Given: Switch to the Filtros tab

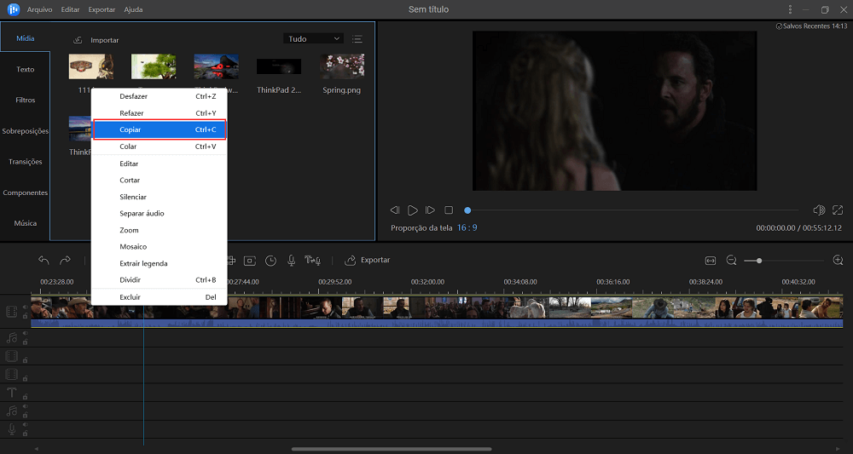Looking at the screenshot, I should (x=25, y=100).
